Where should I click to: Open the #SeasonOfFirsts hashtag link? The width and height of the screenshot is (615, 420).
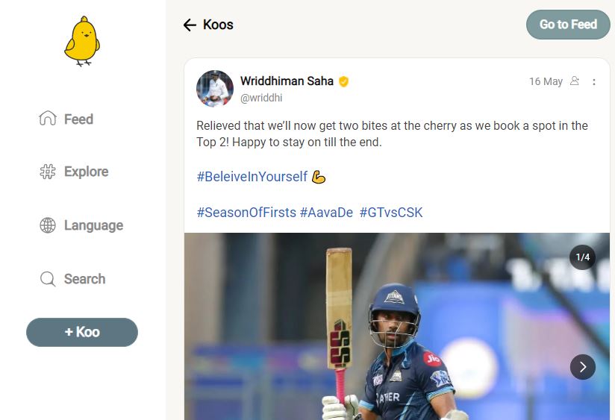tap(246, 213)
